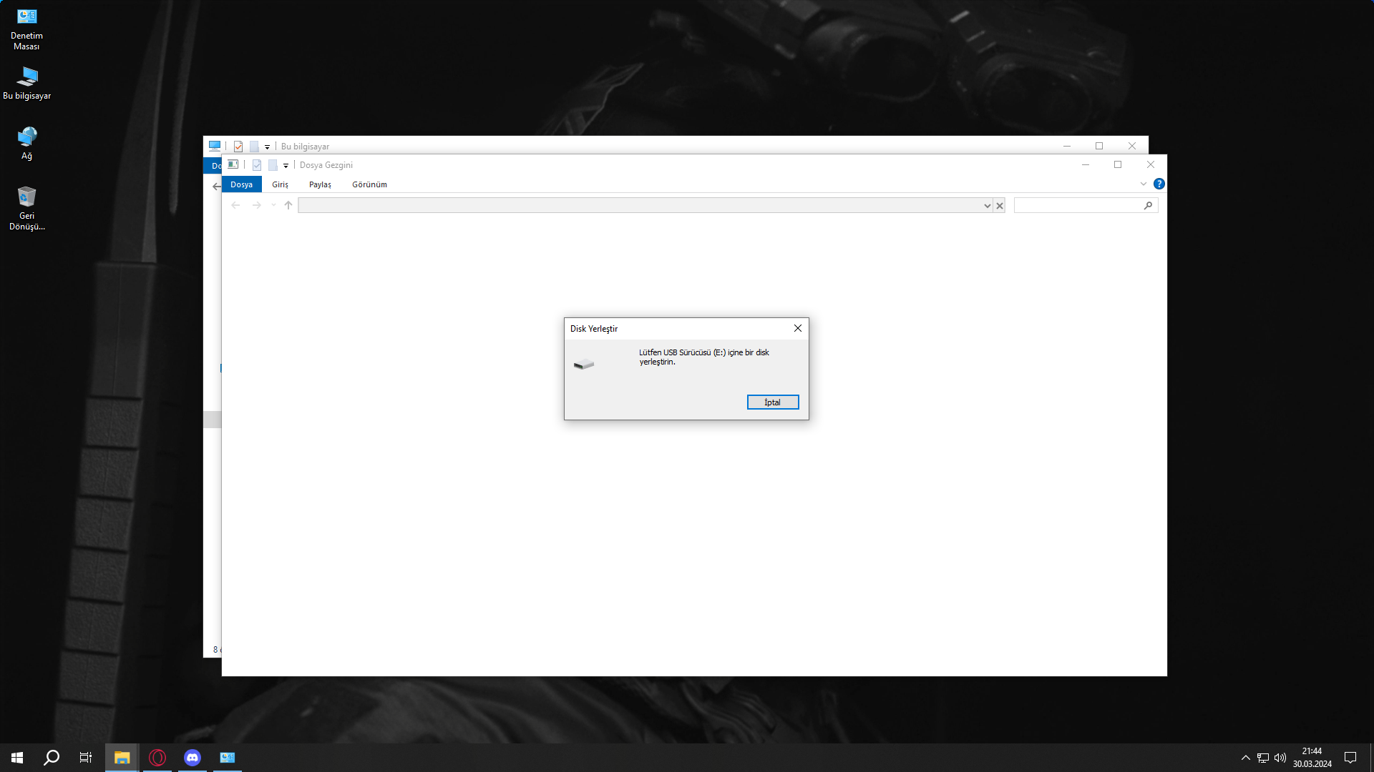Viewport: 1374px width, 772px height.
Task: Click the up-folder arrow in navigation bar
Action: 288,205
